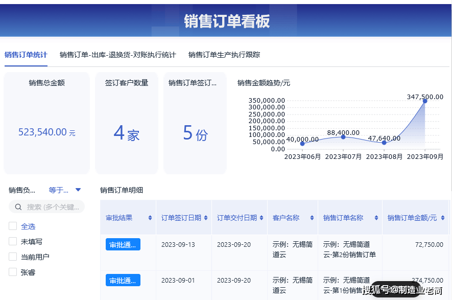The height and width of the screenshot is (300, 452).
Task: Click the 销售订单名称 column header
Action: 350,218
